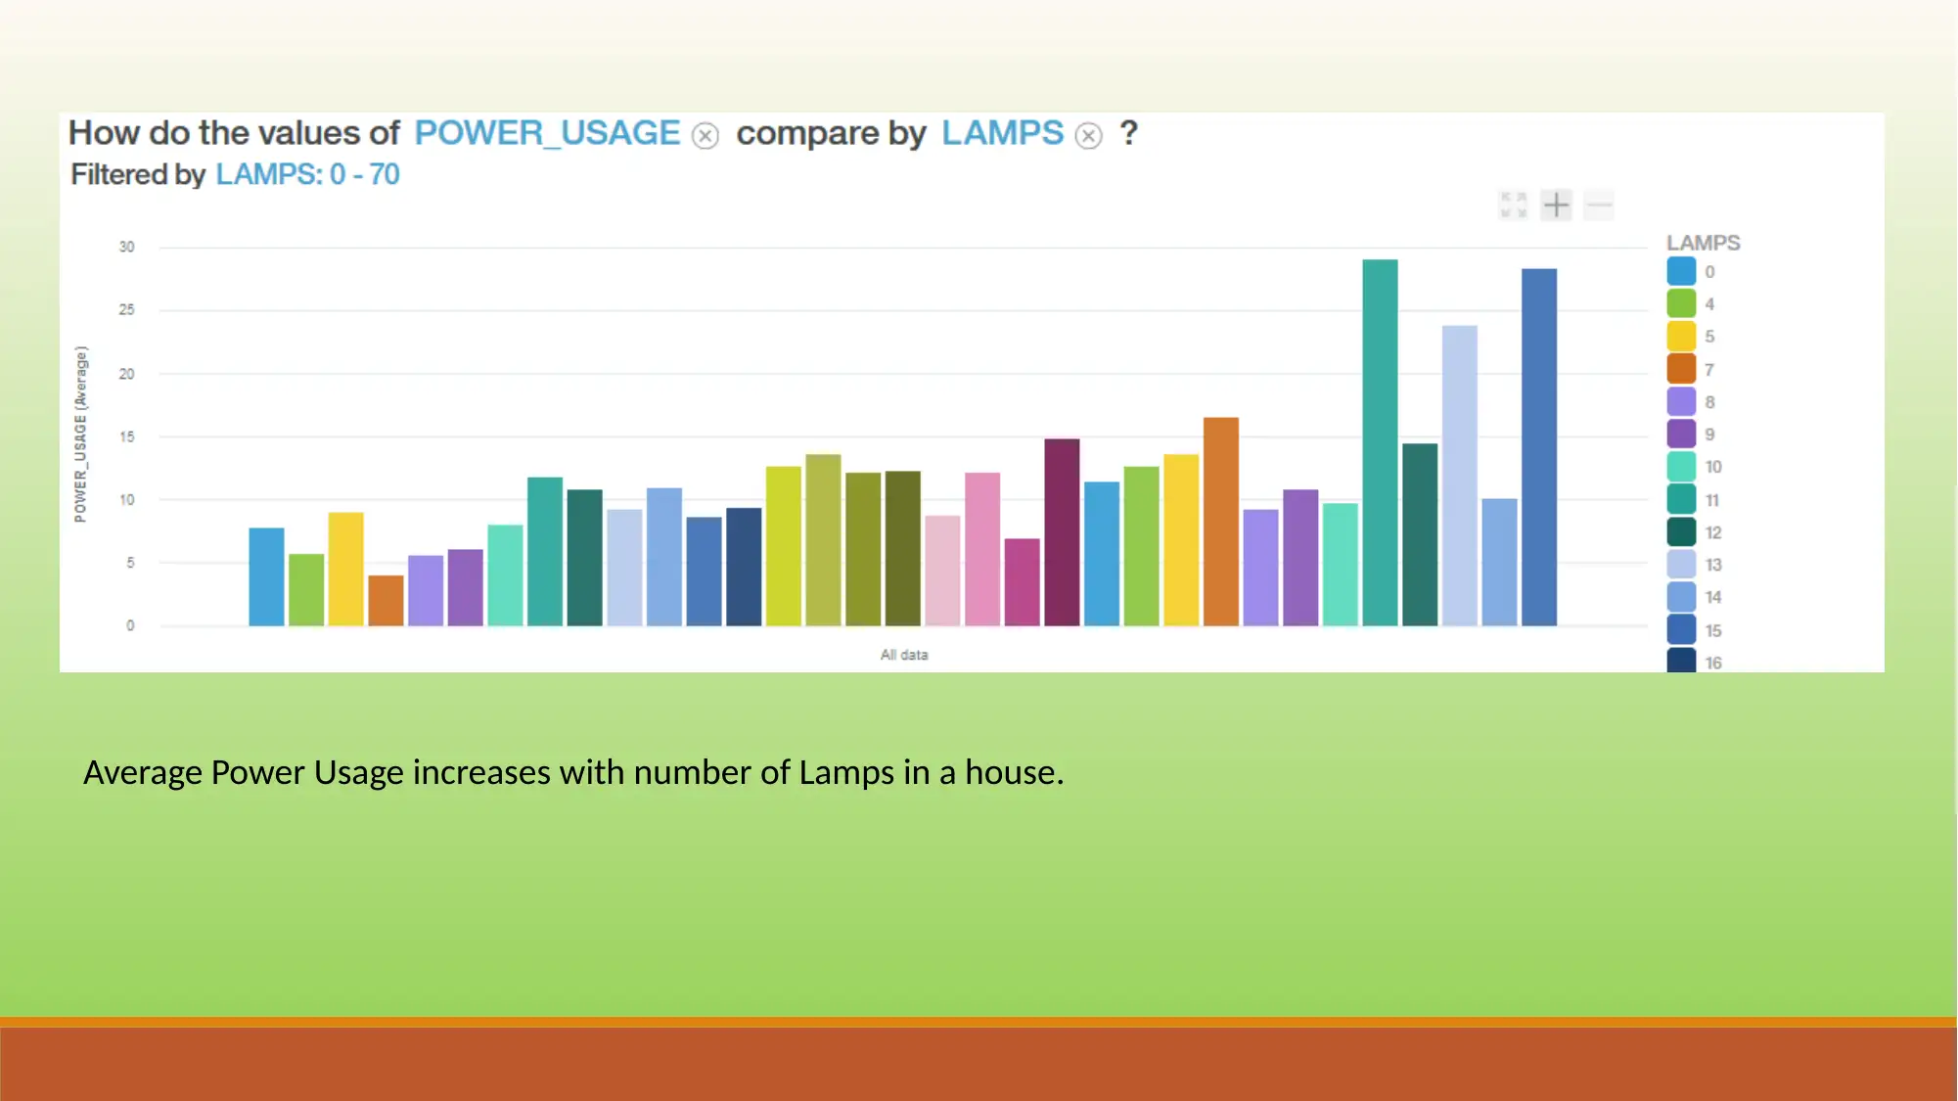
Task: Select legend swatch for LAMPS 9
Action: point(1681,434)
